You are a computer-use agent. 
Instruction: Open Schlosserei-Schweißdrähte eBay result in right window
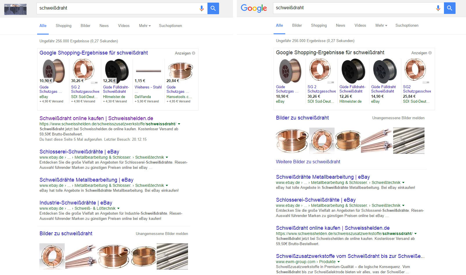(x=316, y=200)
